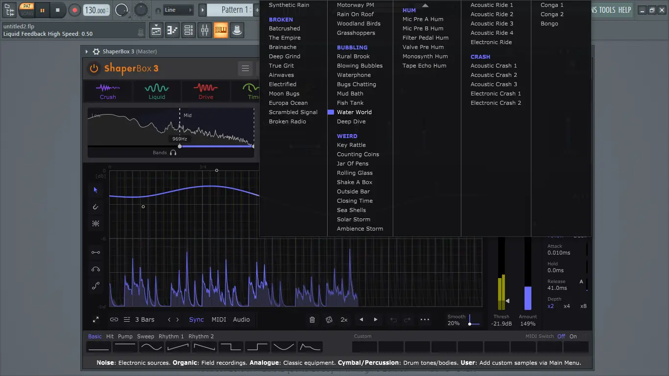Step to previous loop length

(x=169, y=320)
